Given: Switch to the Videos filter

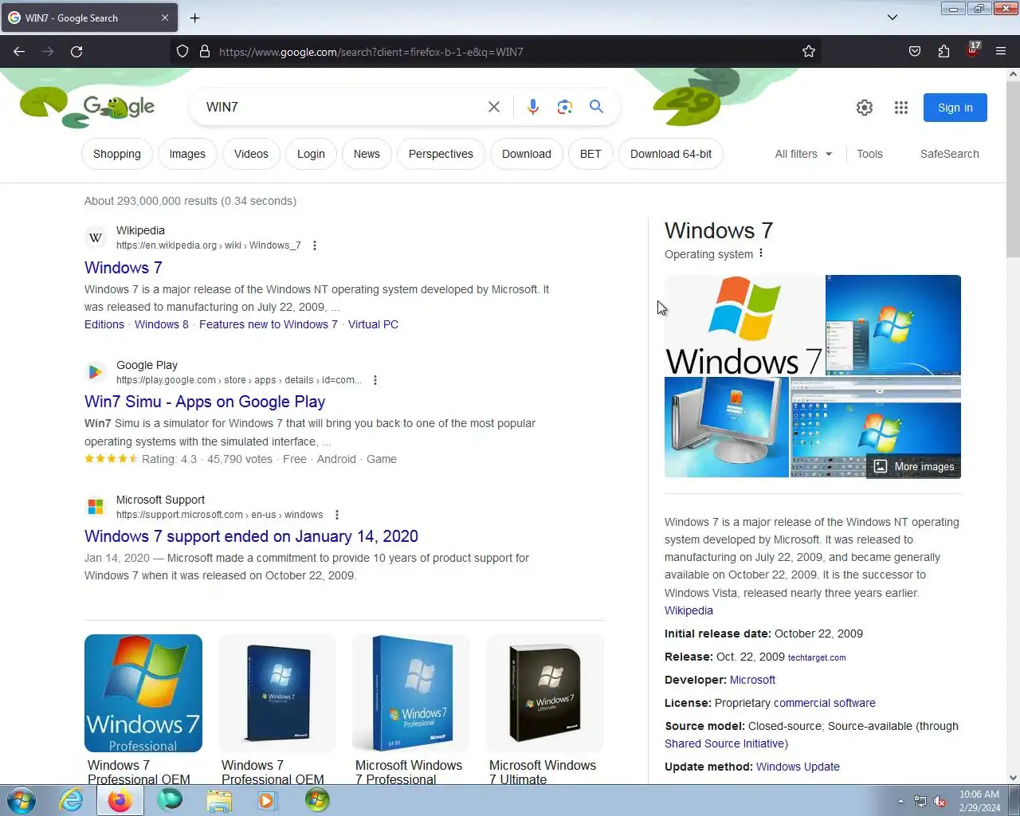Looking at the screenshot, I should tap(251, 154).
